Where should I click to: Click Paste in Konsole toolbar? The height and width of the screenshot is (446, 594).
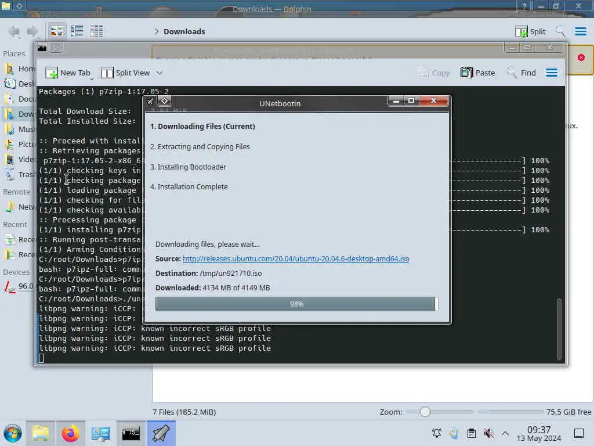coord(478,73)
